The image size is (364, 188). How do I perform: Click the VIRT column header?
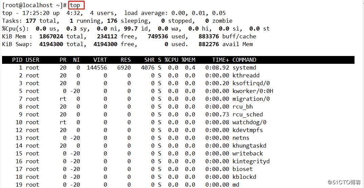[x=100, y=60]
